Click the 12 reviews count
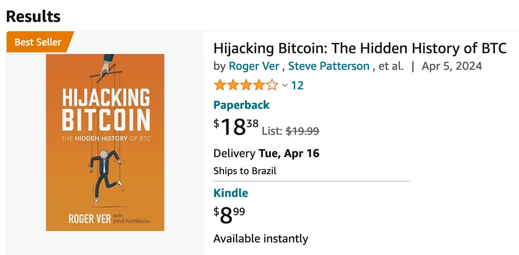Viewport: 519px width, 255px height. click(298, 85)
